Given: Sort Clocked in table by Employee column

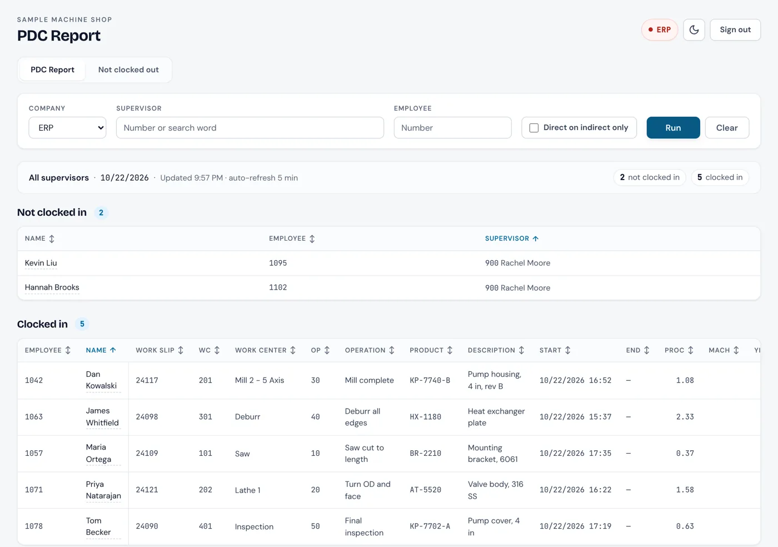Looking at the screenshot, I should coord(48,350).
